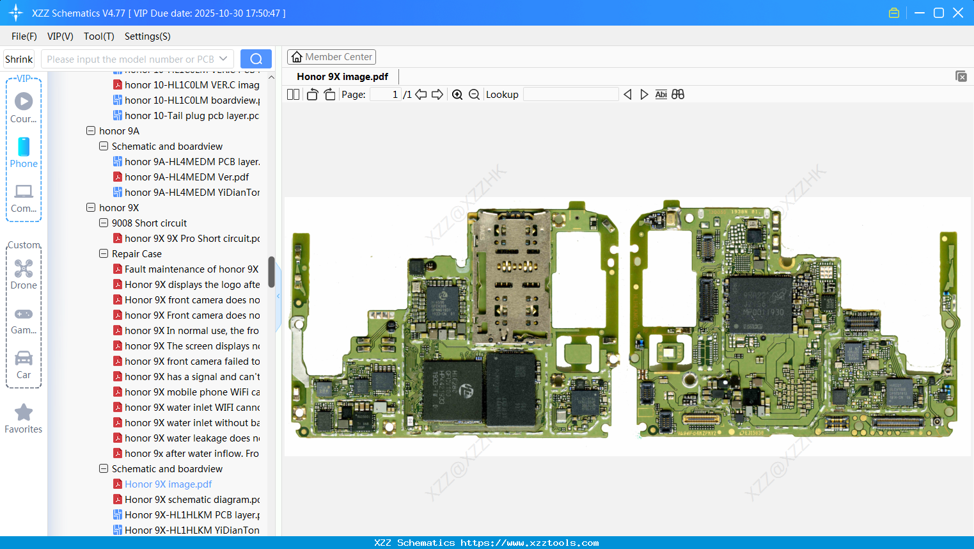Image resolution: width=974 pixels, height=549 pixels.
Task: Click the restore document window icon
Action: pyautogui.click(x=961, y=76)
